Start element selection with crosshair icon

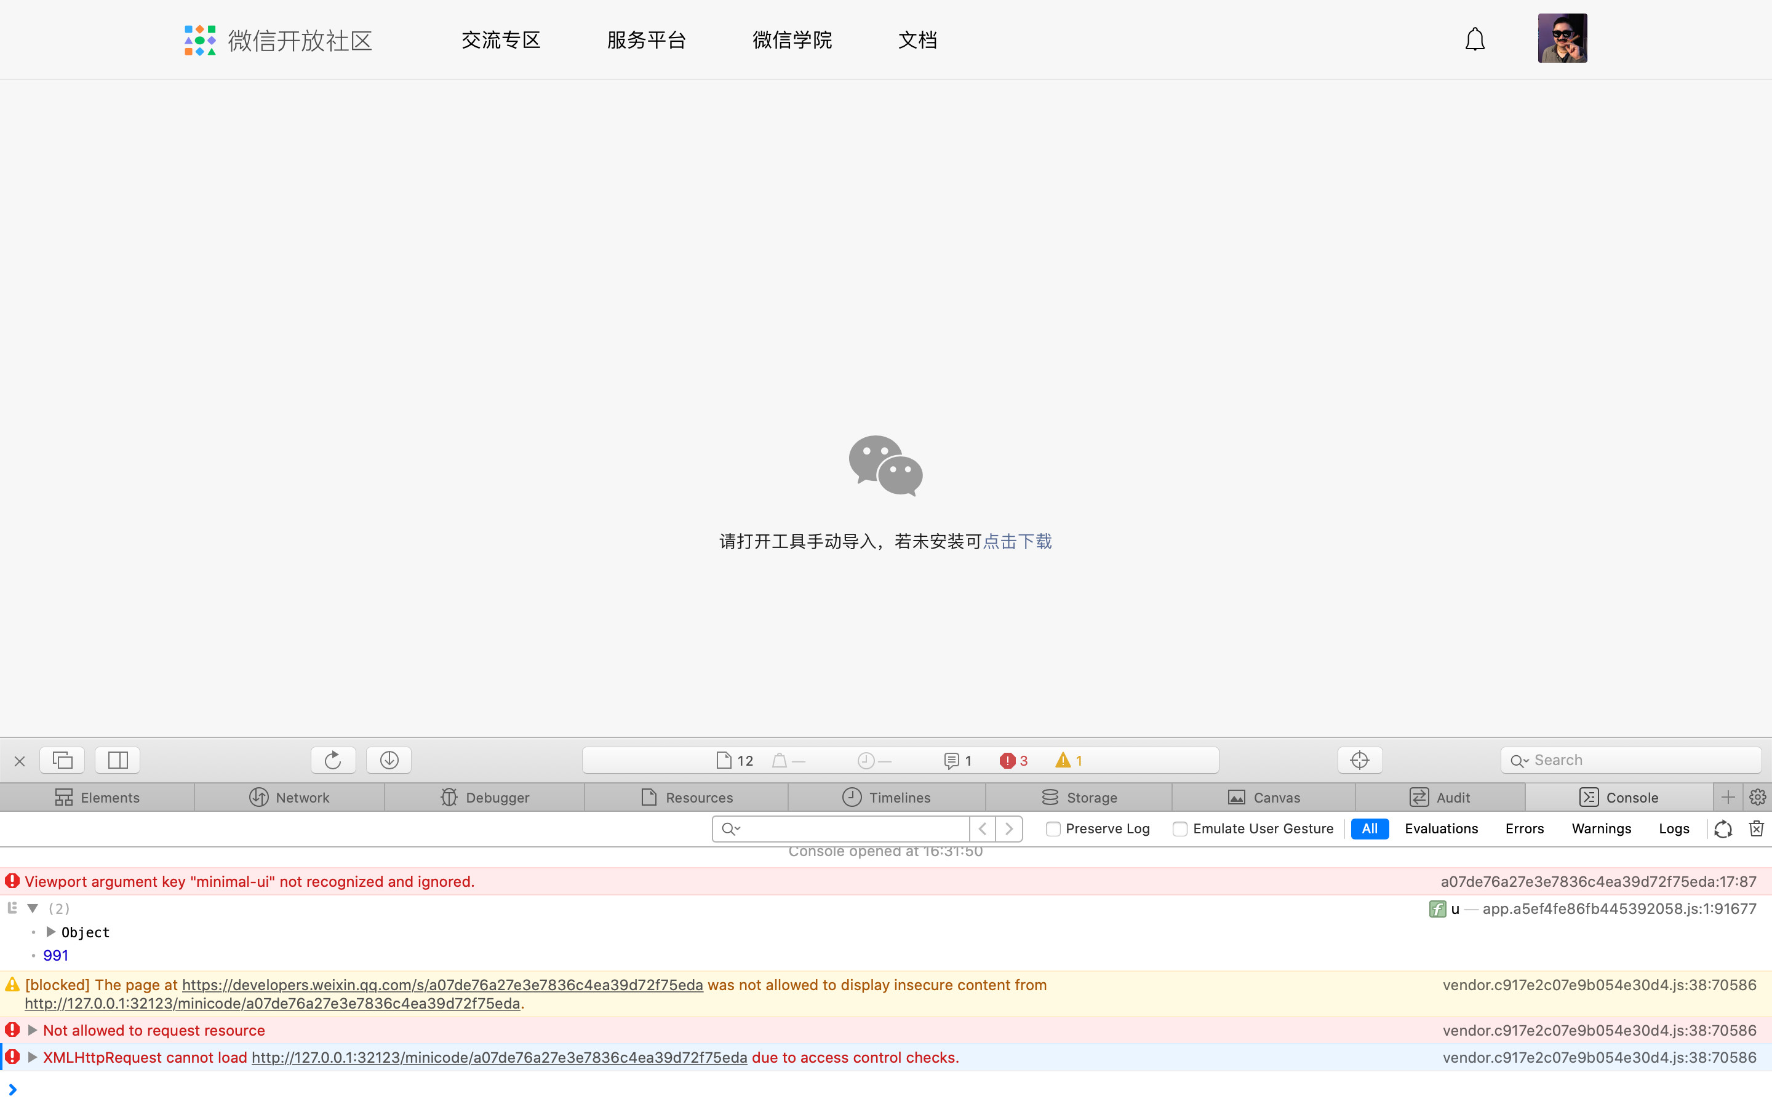(1360, 760)
